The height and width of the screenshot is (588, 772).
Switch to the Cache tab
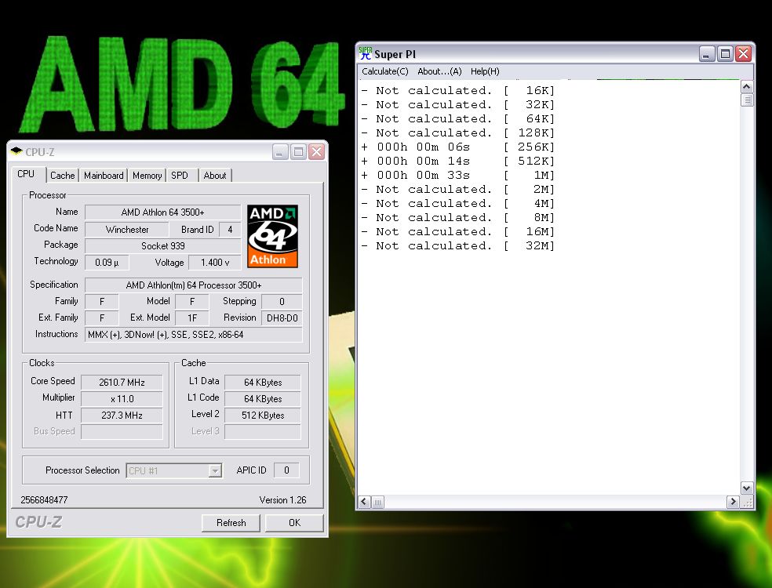click(63, 175)
